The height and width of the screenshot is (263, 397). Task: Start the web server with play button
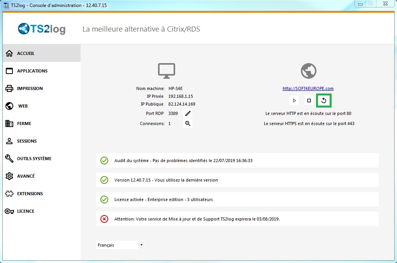coord(294,101)
